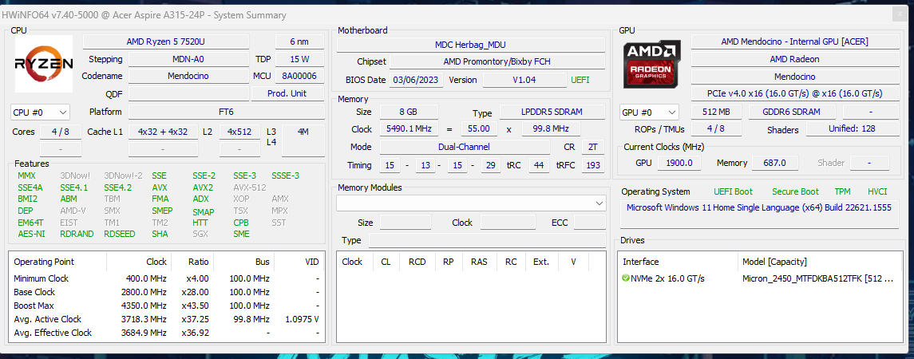The height and width of the screenshot is (359, 914).
Task: Click the RDSEED feature label
Action: 120,234
